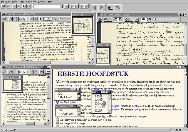Click zoom percent field in tg1-064065.jpg window
This screenshot has height=132, width=188.
click(x=48, y=19)
